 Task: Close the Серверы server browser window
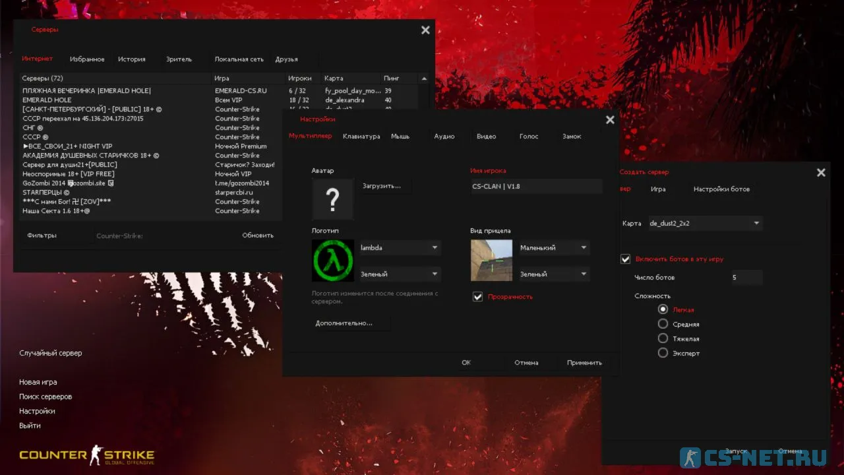click(x=425, y=30)
